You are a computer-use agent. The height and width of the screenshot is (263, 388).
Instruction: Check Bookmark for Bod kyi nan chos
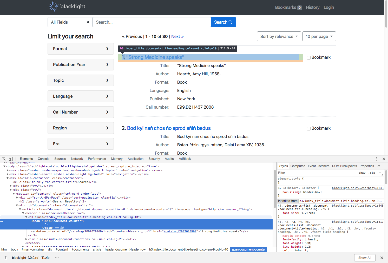coord(309,129)
